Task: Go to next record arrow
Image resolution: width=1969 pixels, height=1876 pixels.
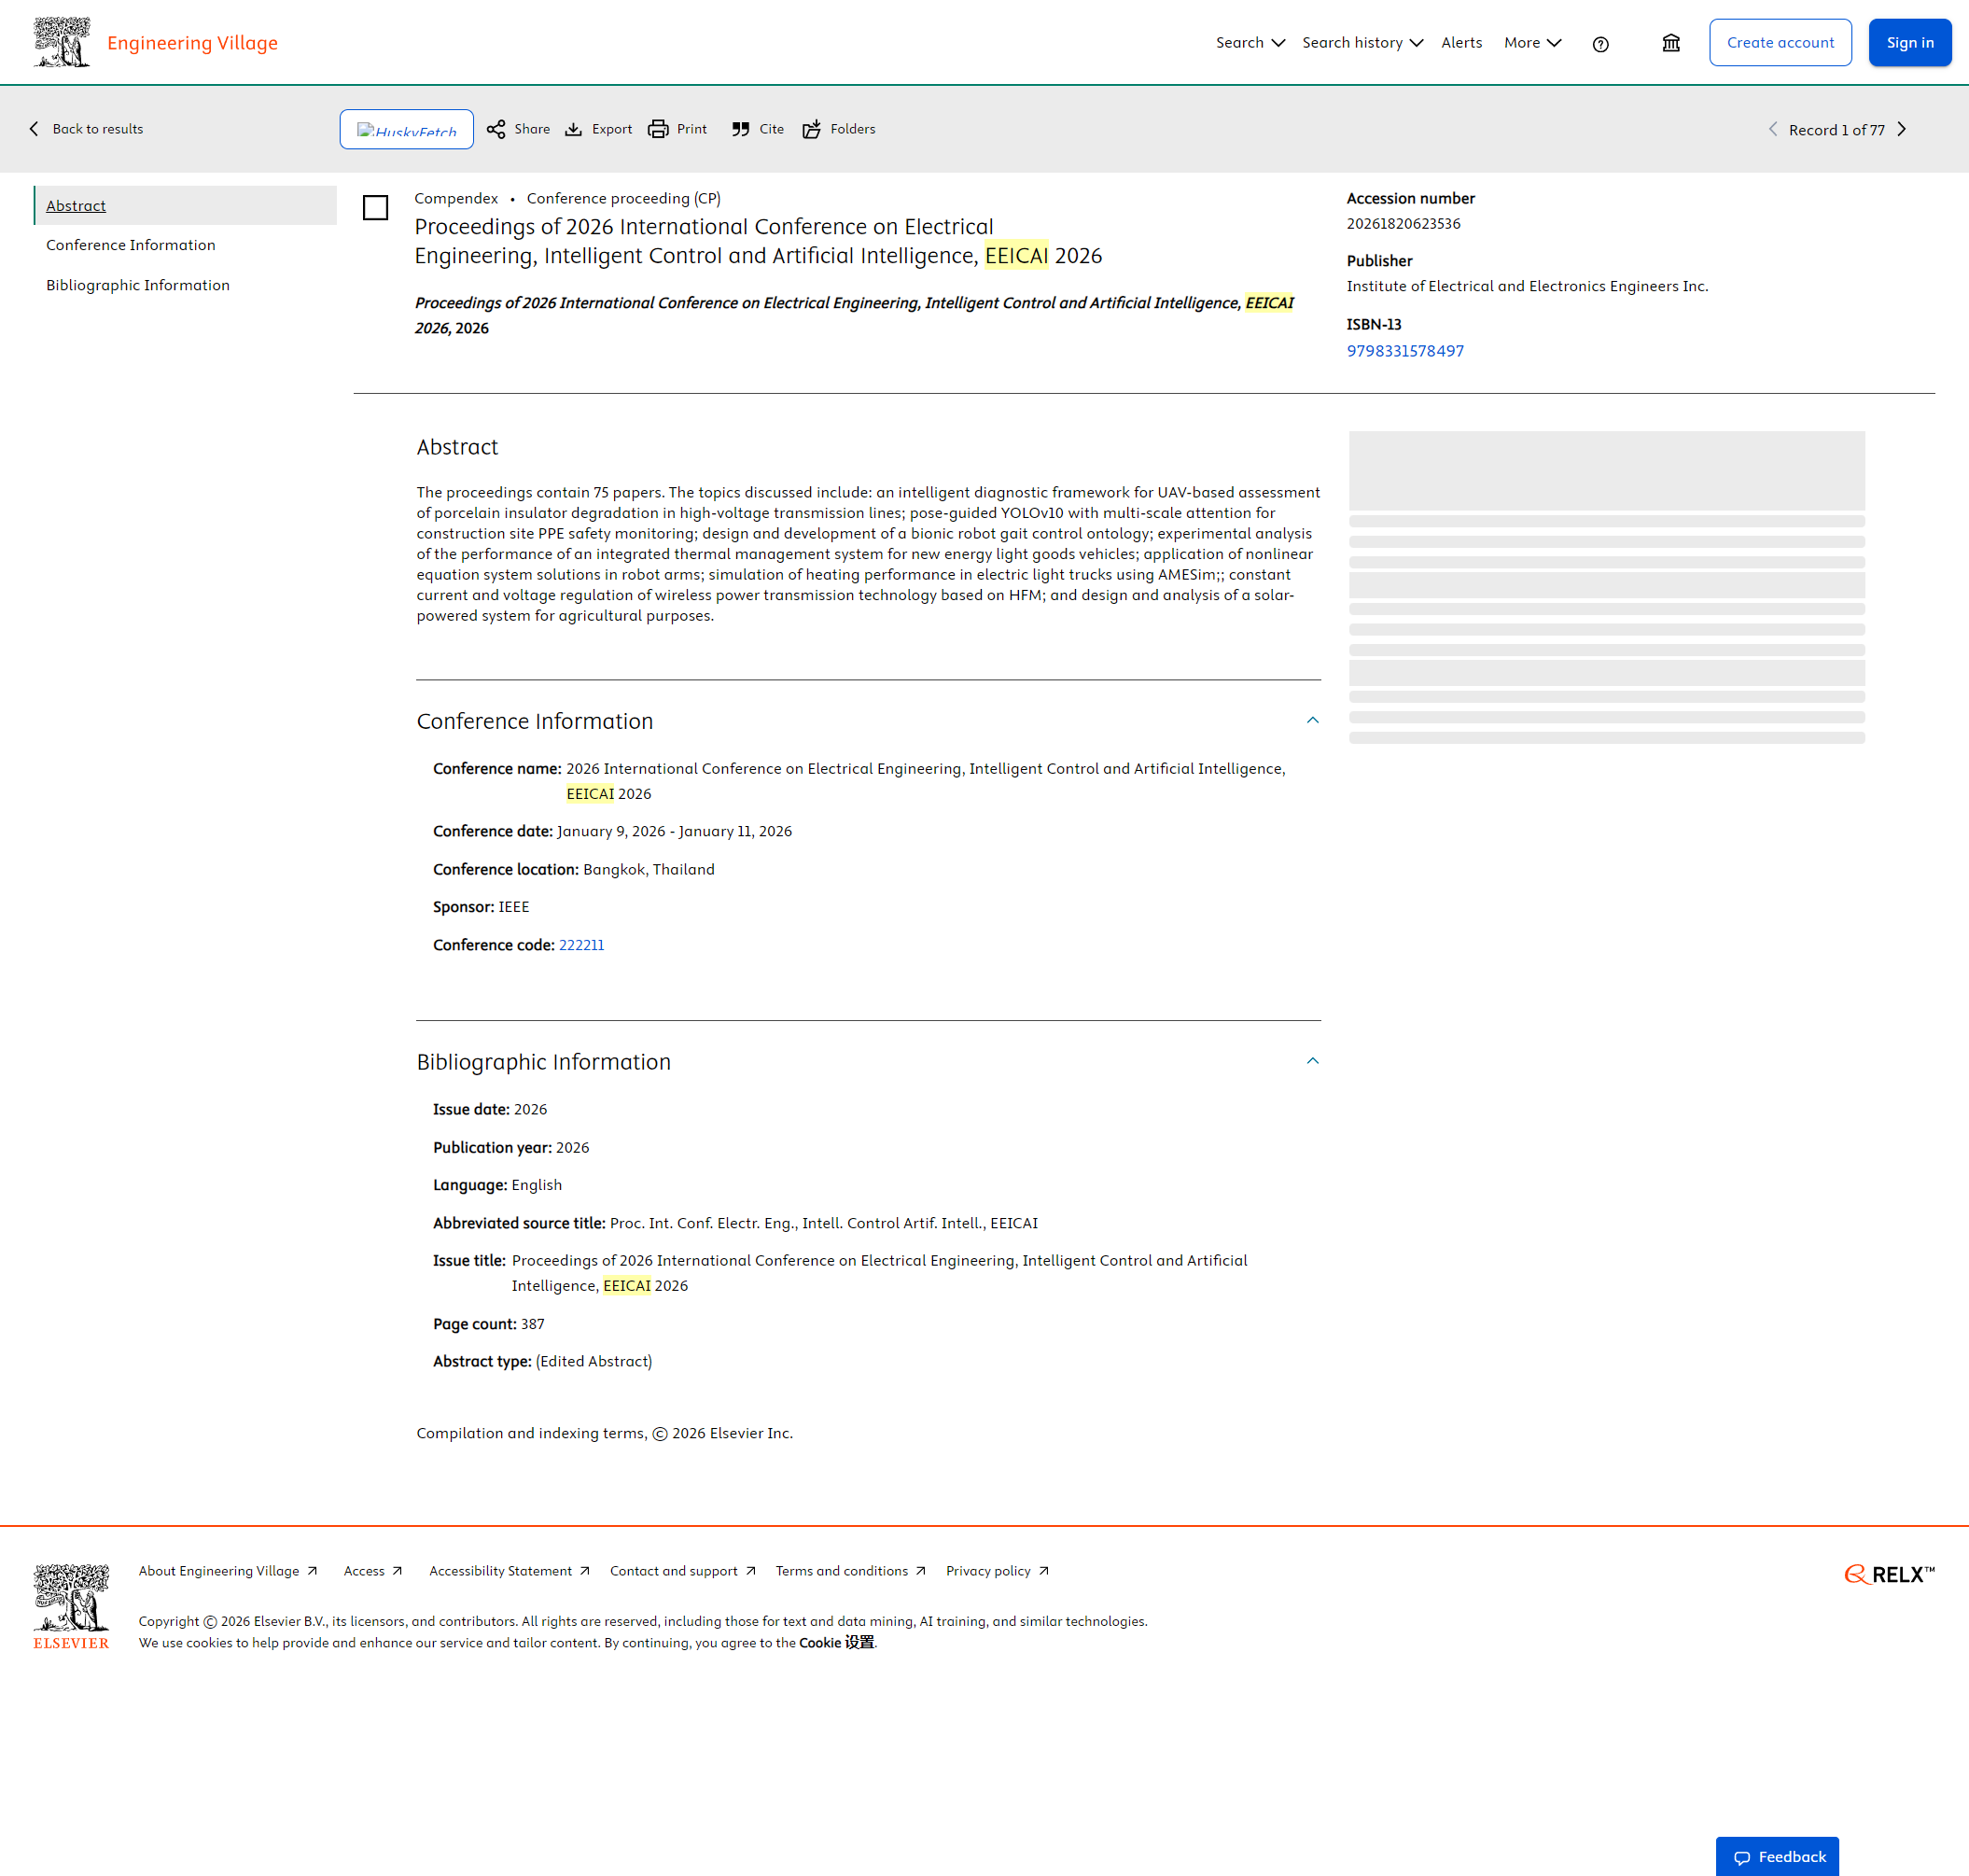Action: tap(1902, 129)
